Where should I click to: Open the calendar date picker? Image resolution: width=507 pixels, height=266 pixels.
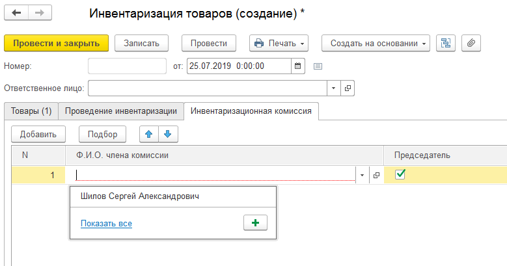coord(297,66)
